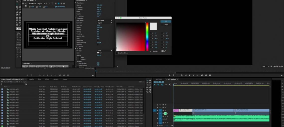The height and width of the screenshot is (127, 284).
Task: Select the Hand tool in timeline tools
Action: [150, 90]
